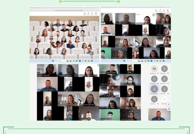Screen dimensions: 194x134
Task: Open the three-dots more participants button
Action: (164, 99)
